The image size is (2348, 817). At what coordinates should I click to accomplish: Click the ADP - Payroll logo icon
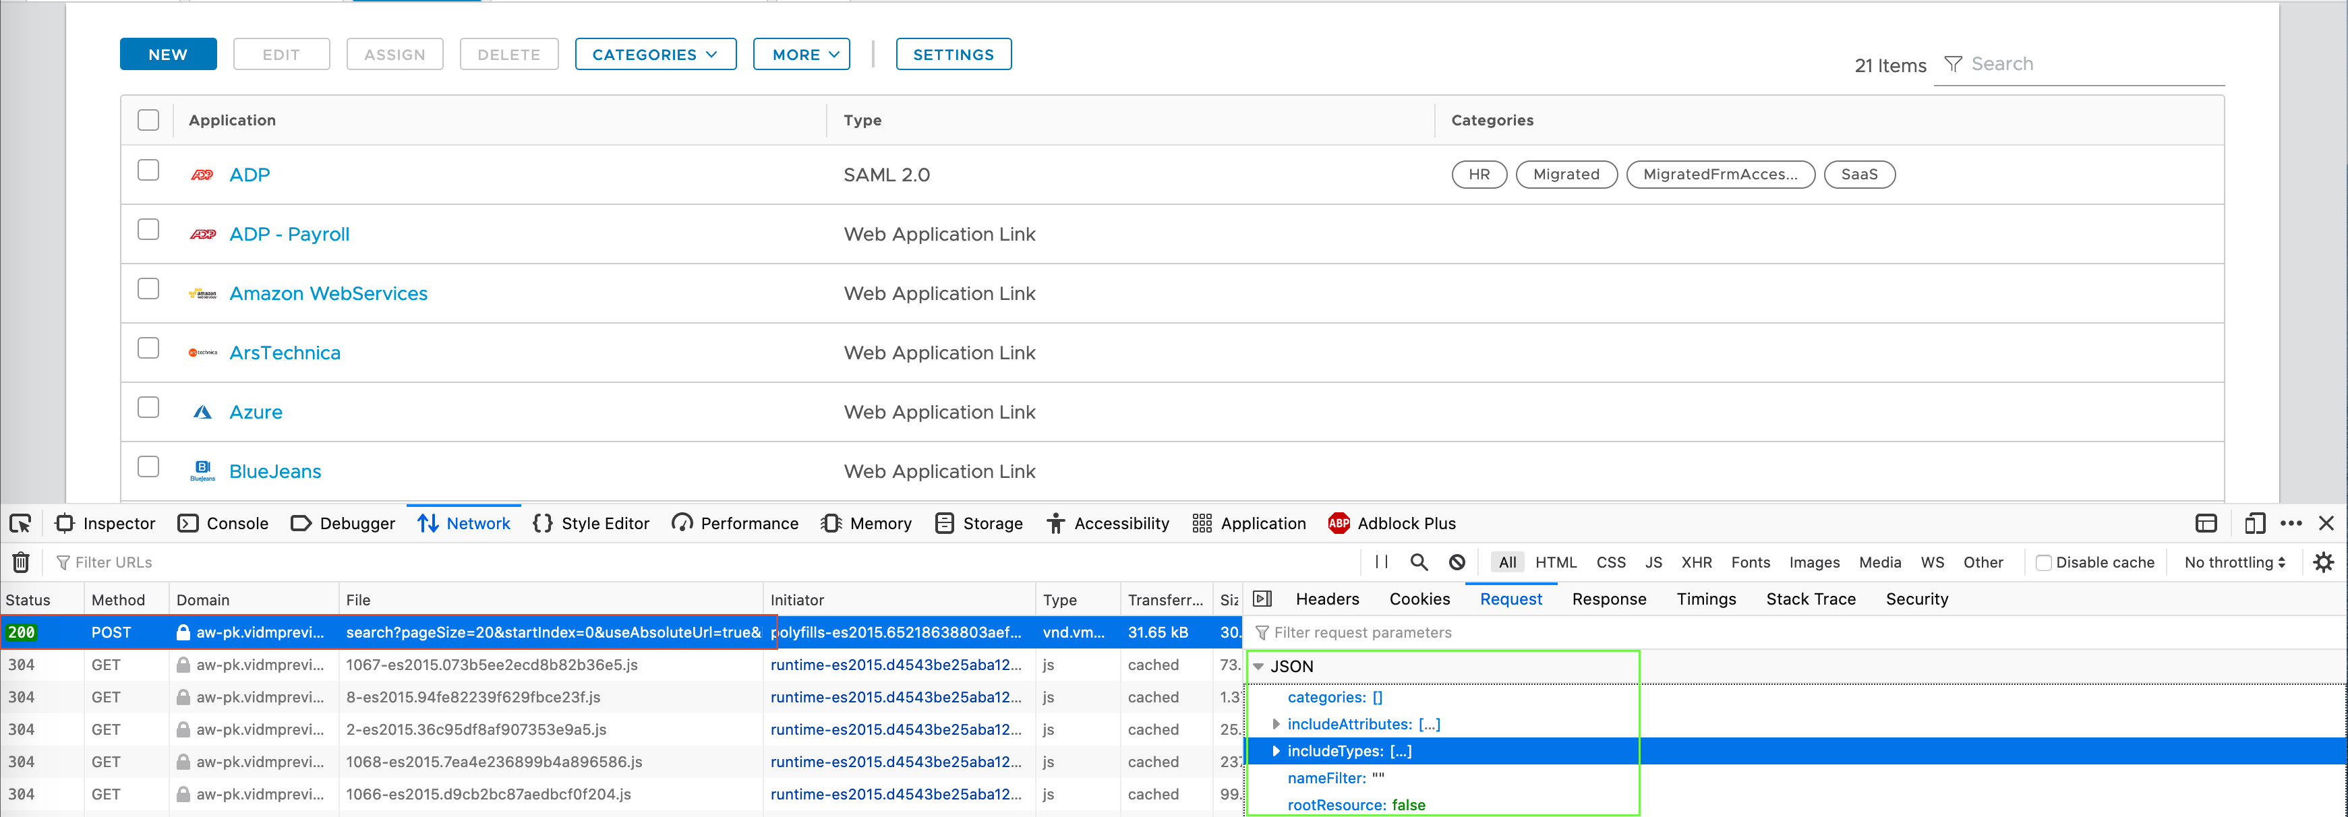tap(202, 234)
